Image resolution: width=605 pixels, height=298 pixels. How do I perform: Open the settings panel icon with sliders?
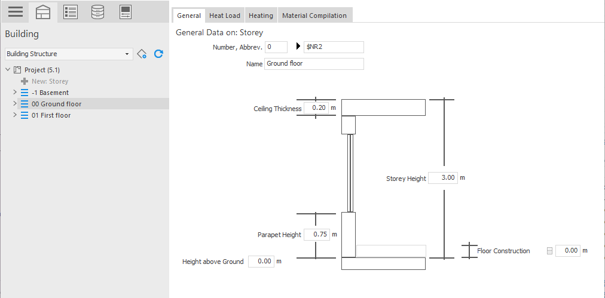[x=126, y=12]
